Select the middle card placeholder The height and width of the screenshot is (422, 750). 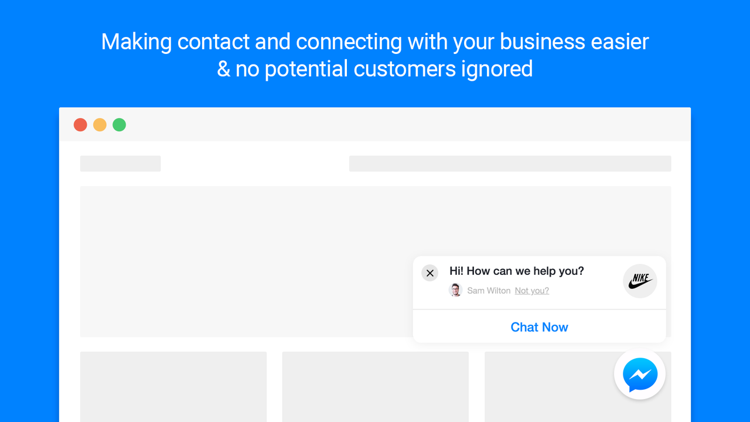[375, 387]
